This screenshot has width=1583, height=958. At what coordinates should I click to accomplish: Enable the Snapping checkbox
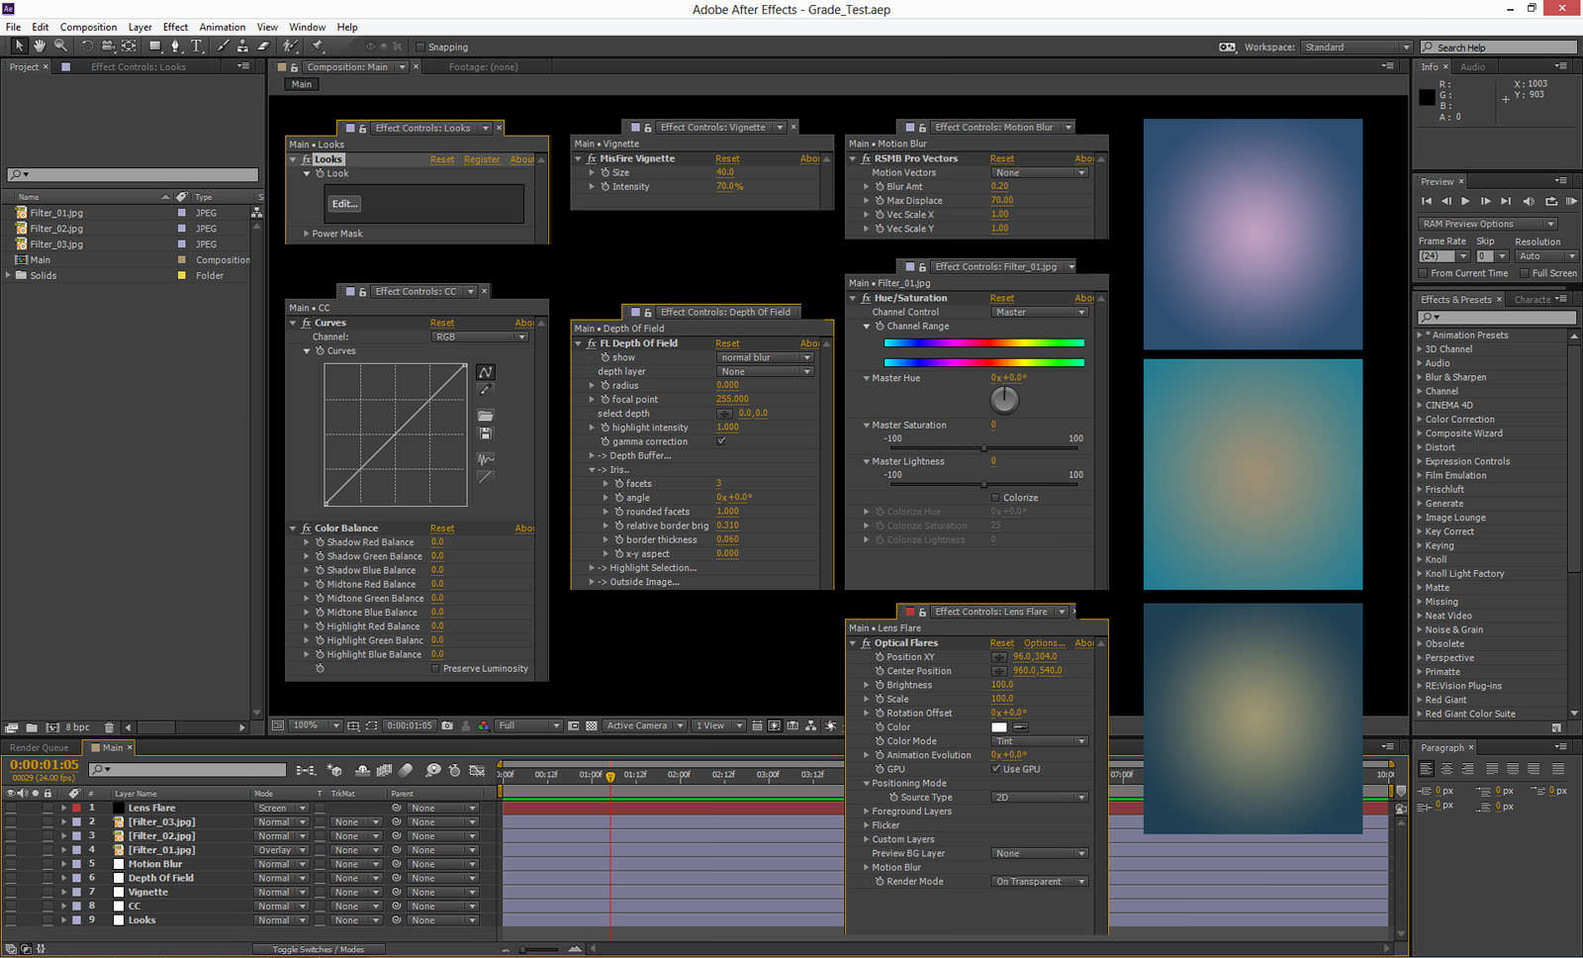click(x=420, y=47)
